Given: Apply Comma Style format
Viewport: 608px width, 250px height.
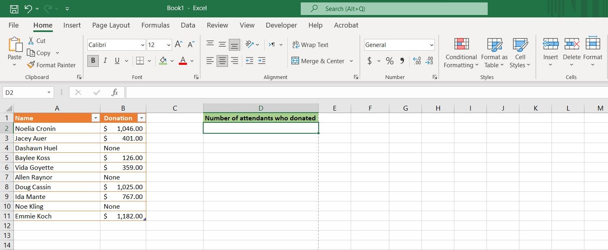Looking at the screenshot, I should click(402, 61).
